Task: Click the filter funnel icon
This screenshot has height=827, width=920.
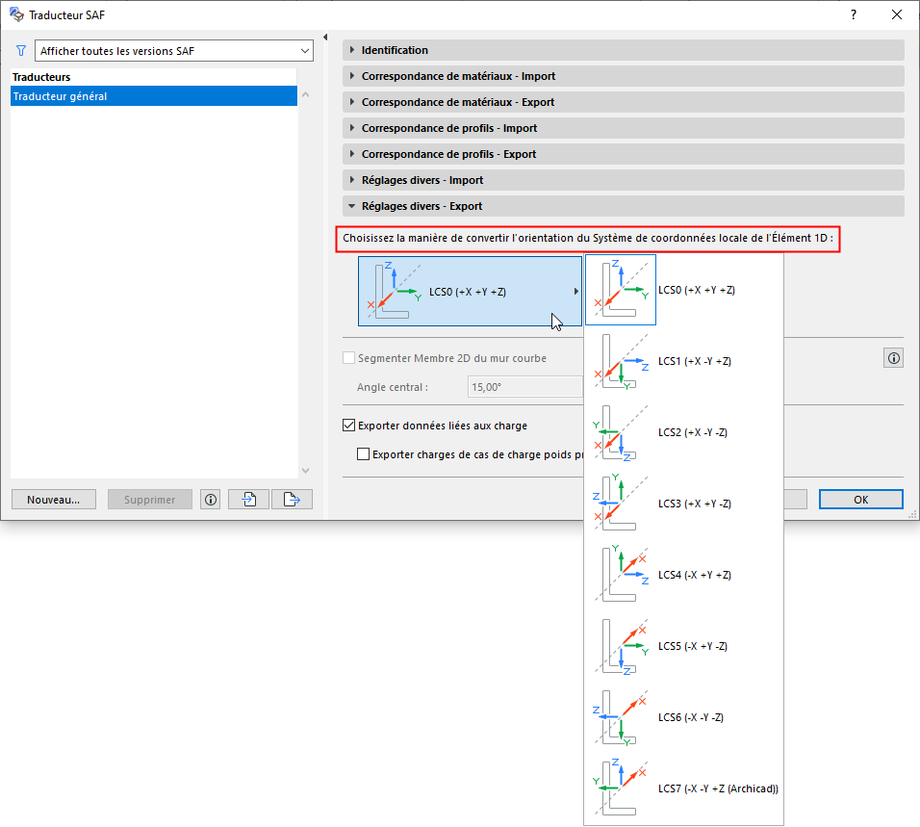Action: click(21, 51)
